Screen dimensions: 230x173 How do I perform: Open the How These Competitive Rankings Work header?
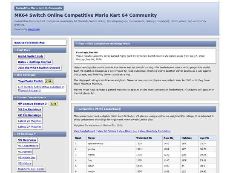145,44
